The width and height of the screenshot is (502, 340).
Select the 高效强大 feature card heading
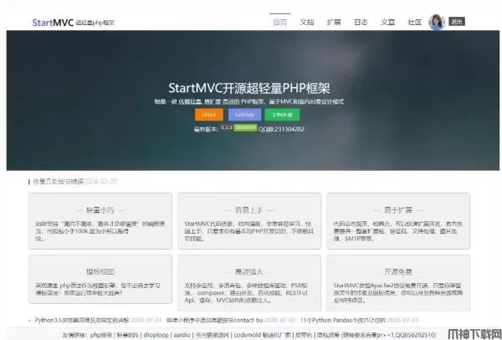click(249, 271)
